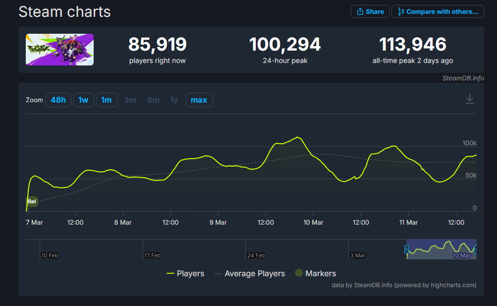Click the right navigator range handle
The width and height of the screenshot is (497, 306).
(x=476, y=249)
